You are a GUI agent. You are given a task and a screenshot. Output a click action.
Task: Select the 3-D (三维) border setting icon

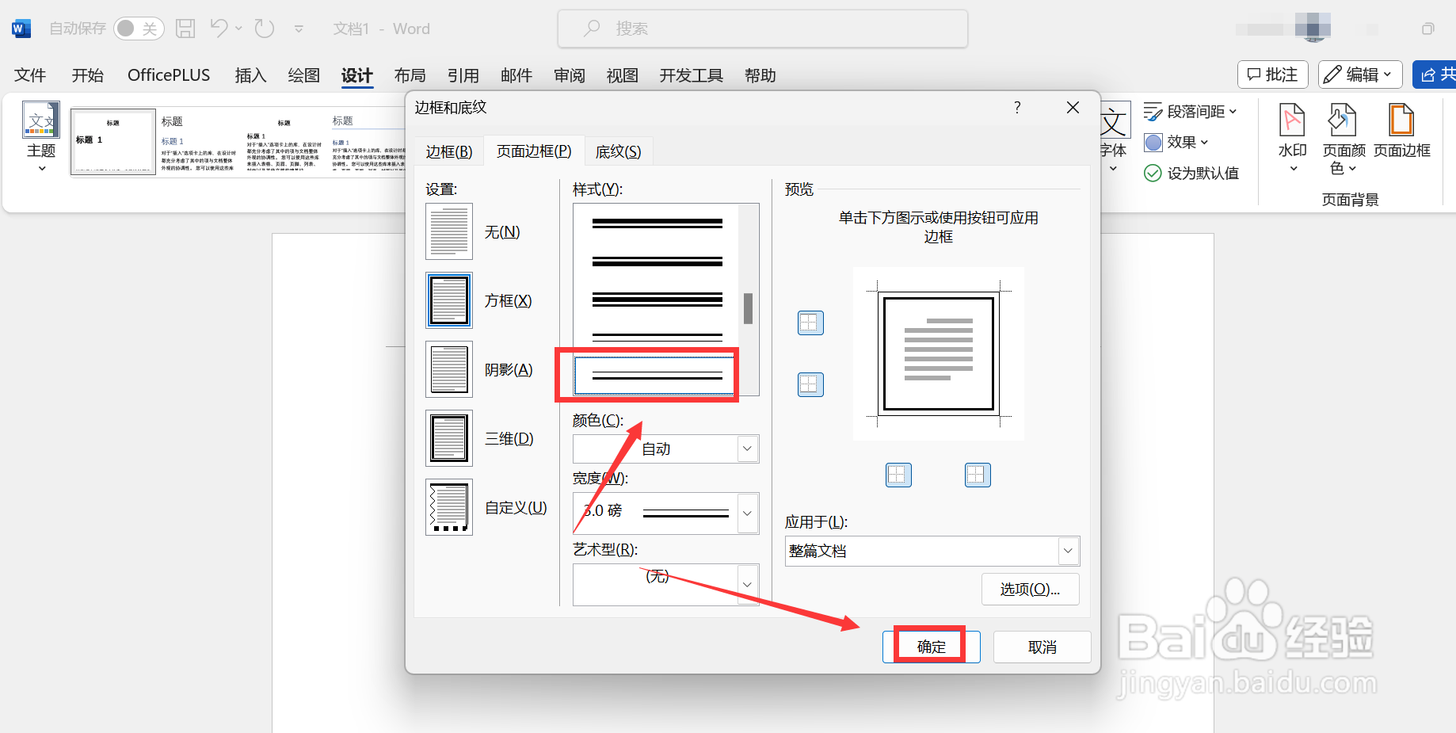(449, 438)
